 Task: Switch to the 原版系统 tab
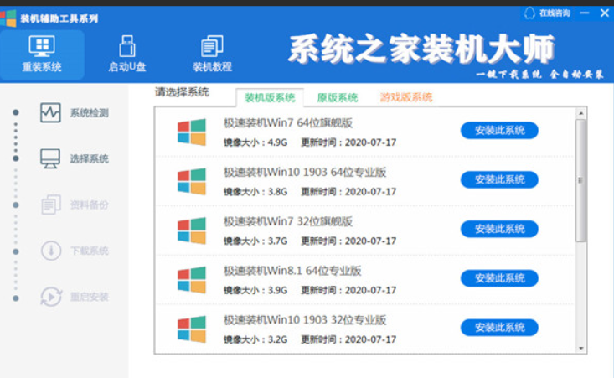click(x=337, y=97)
